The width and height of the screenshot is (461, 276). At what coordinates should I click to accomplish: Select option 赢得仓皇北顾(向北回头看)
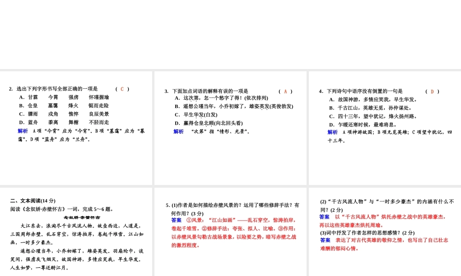click(209, 123)
